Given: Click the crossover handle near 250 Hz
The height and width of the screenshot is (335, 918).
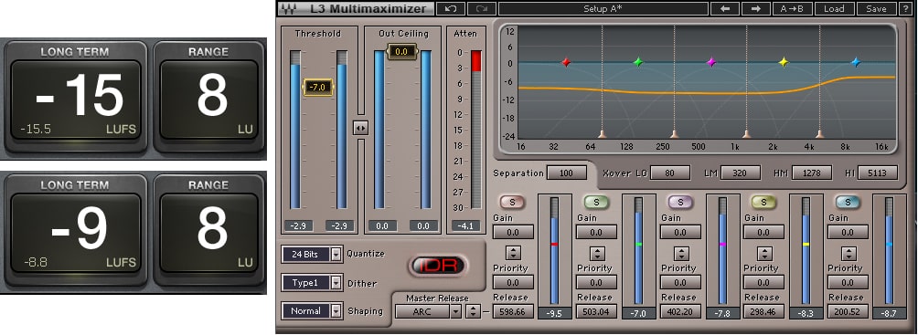Looking at the screenshot, I should [x=675, y=134].
